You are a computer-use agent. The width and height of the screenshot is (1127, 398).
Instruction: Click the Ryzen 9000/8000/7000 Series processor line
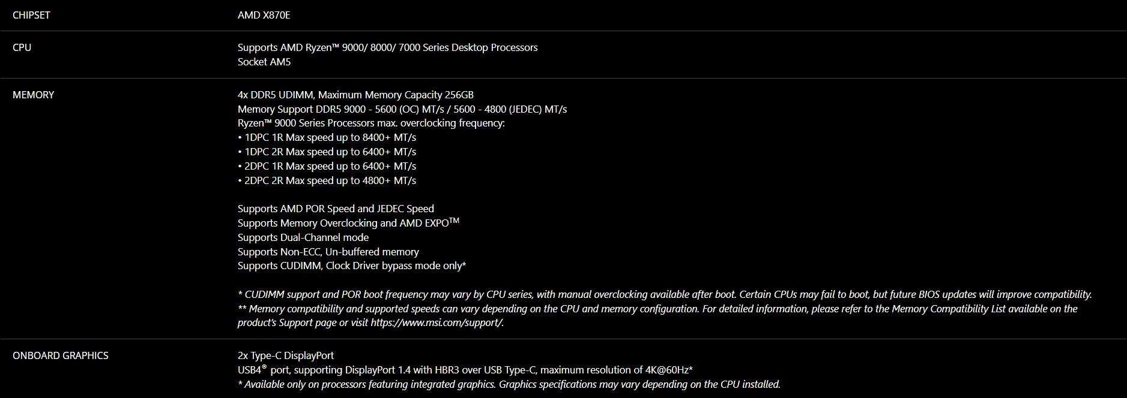388,47
